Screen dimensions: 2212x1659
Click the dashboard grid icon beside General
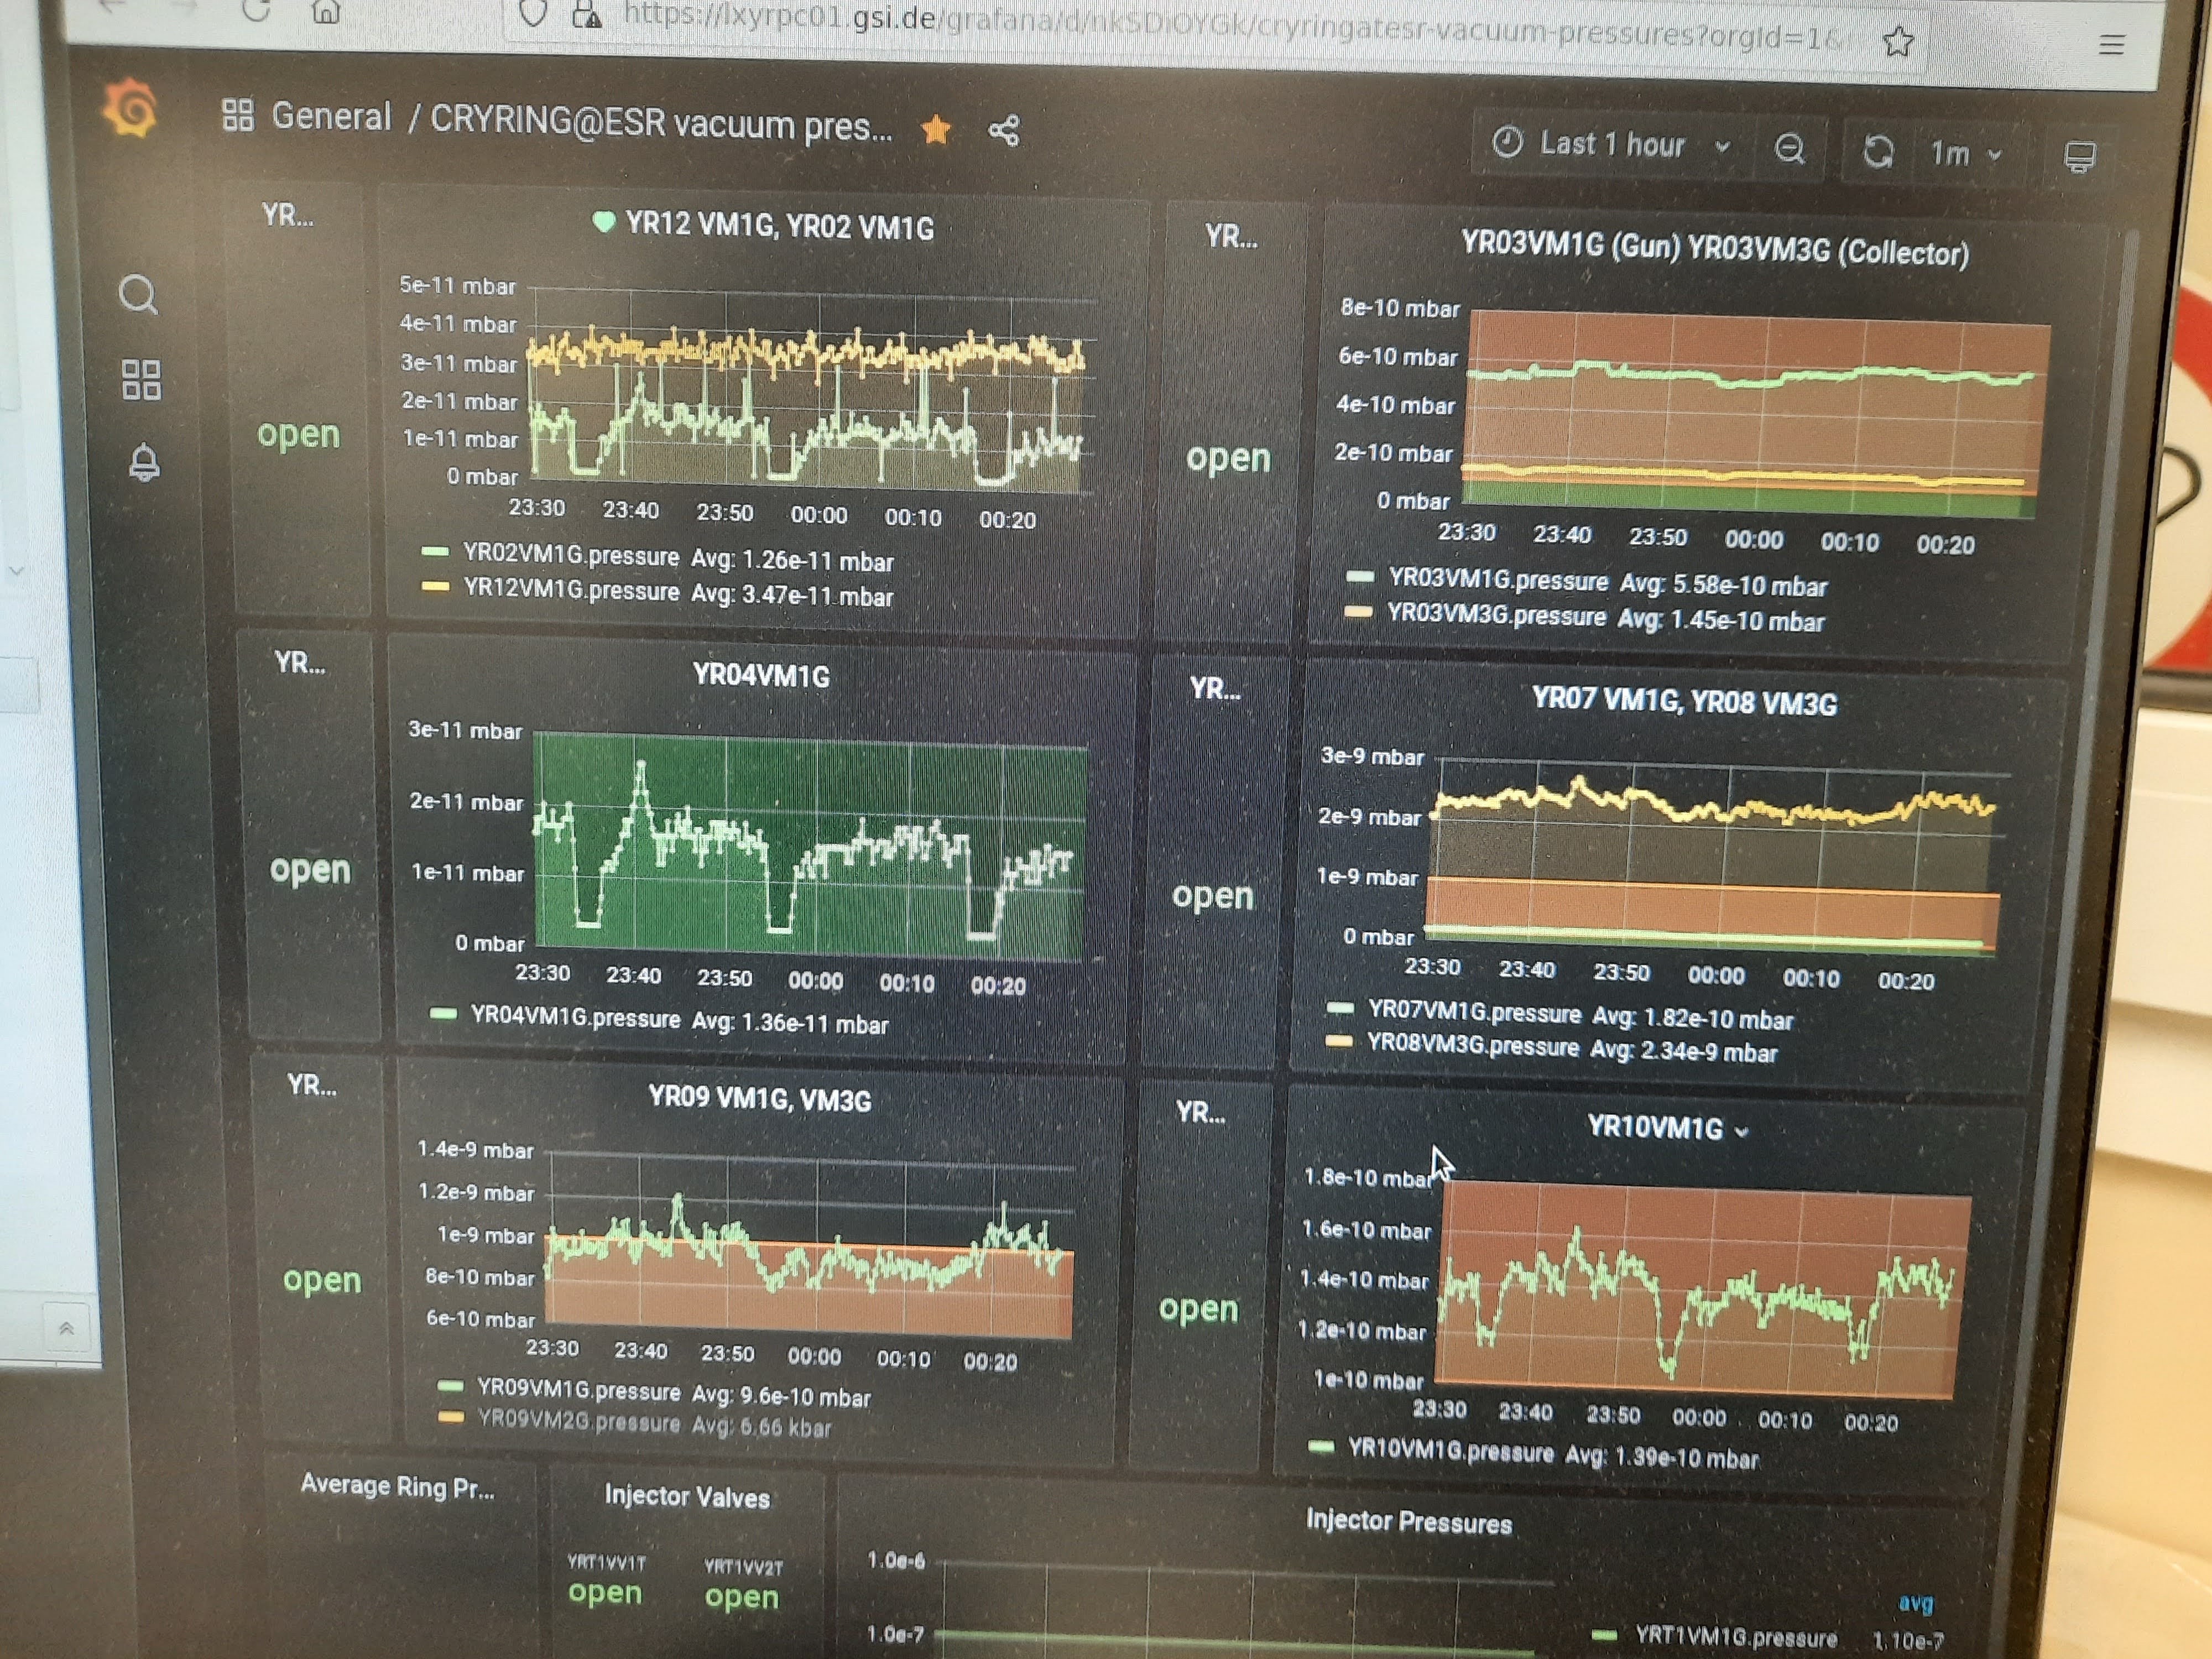[237, 114]
